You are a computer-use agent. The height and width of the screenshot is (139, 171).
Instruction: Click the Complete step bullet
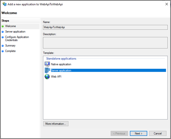(3, 51)
